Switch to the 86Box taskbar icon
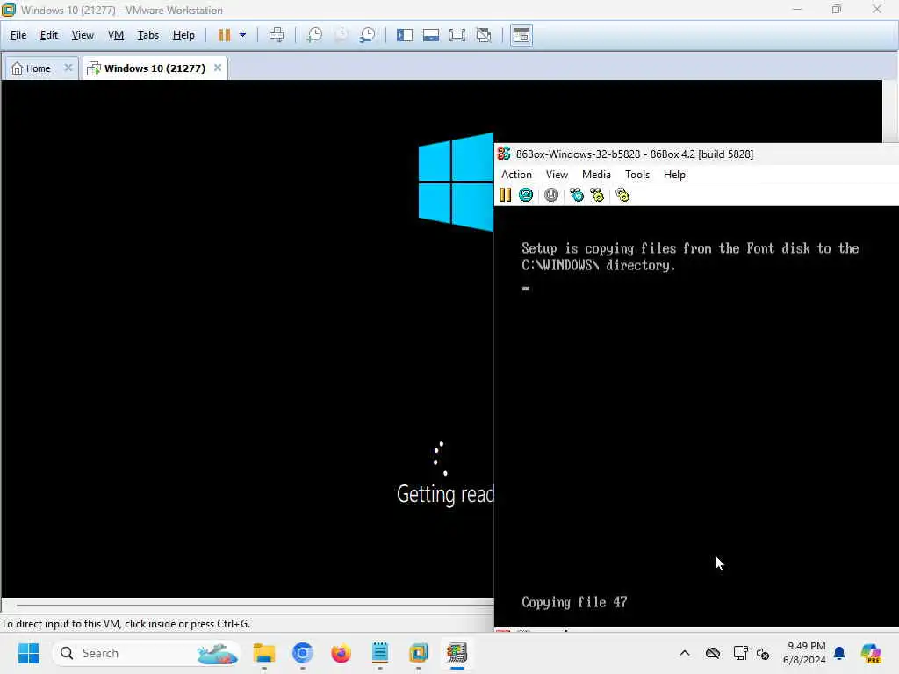Image resolution: width=899 pixels, height=674 pixels. tap(457, 653)
